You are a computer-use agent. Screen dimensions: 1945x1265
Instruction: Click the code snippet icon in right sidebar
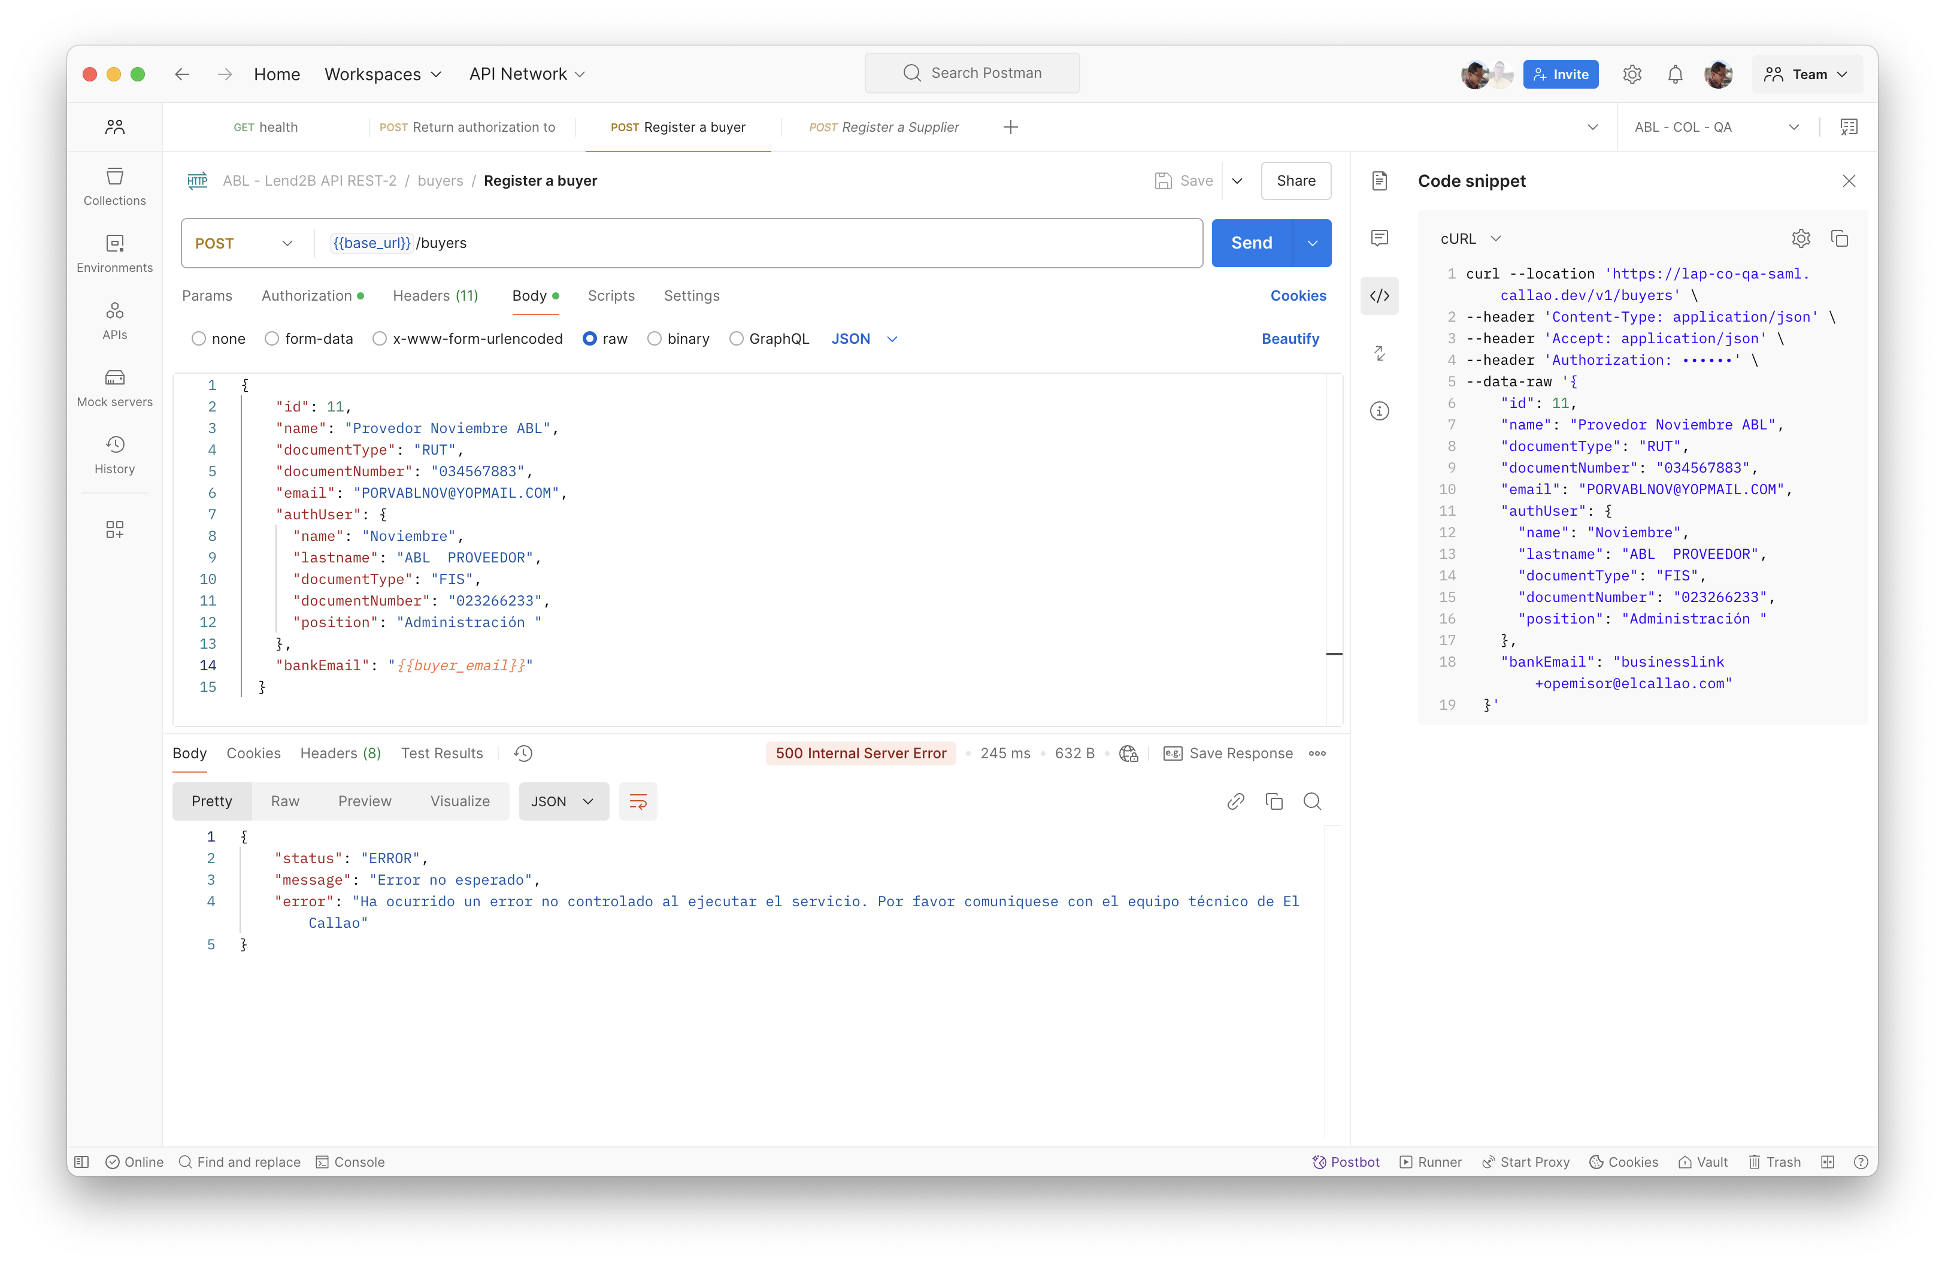(1380, 296)
